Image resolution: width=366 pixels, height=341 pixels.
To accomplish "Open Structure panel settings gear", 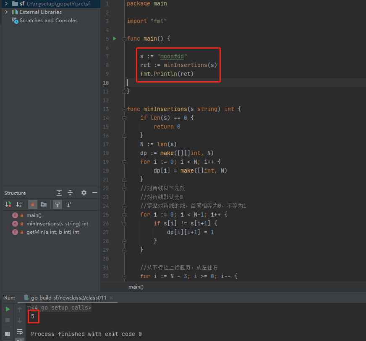I will pos(84,193).
